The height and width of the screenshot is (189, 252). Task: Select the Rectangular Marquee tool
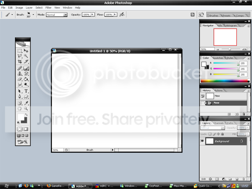tap(19, 51)
